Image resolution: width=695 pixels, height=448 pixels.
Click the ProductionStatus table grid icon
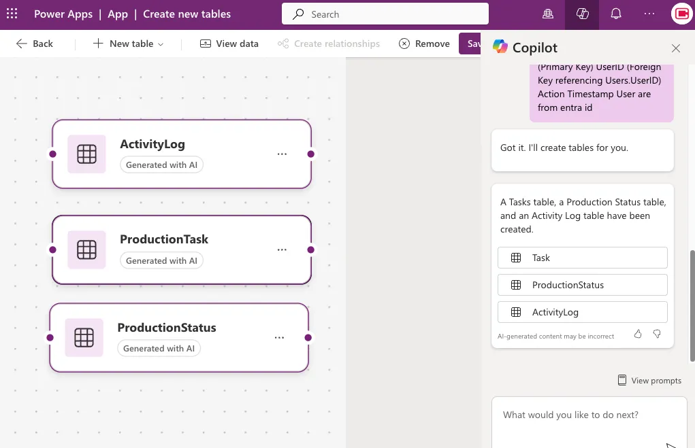click(84, 338)
